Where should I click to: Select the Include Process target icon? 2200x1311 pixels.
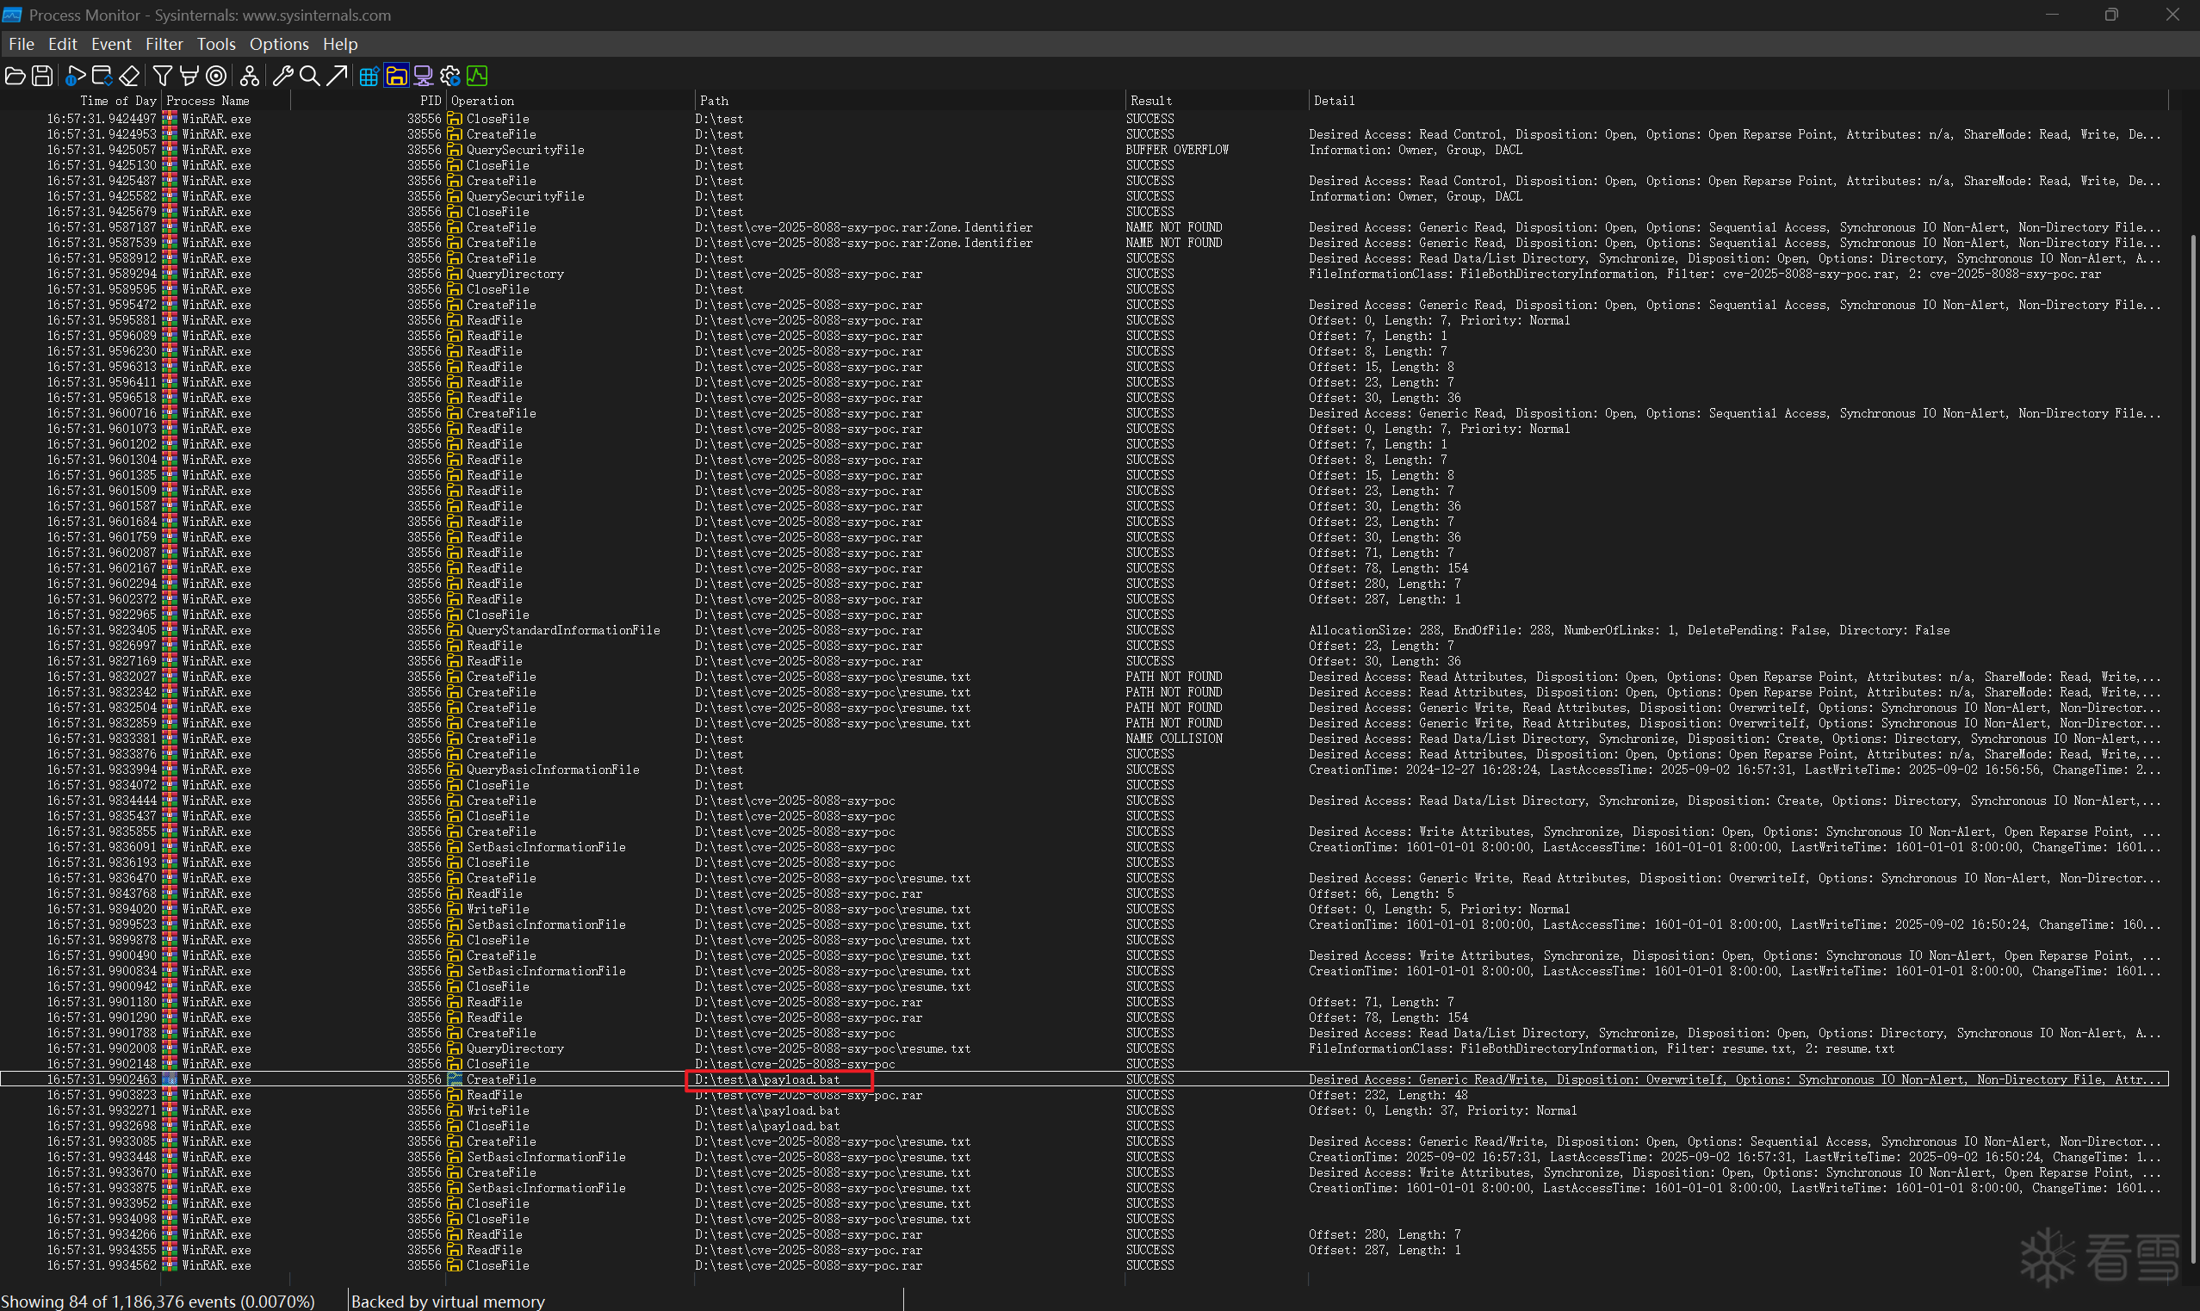point(216,76)
